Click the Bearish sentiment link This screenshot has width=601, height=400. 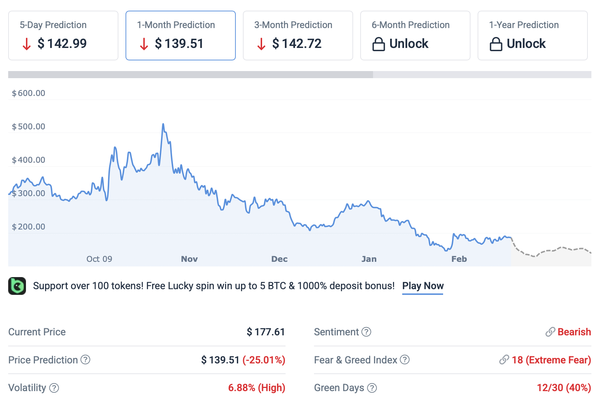(574, 332)
